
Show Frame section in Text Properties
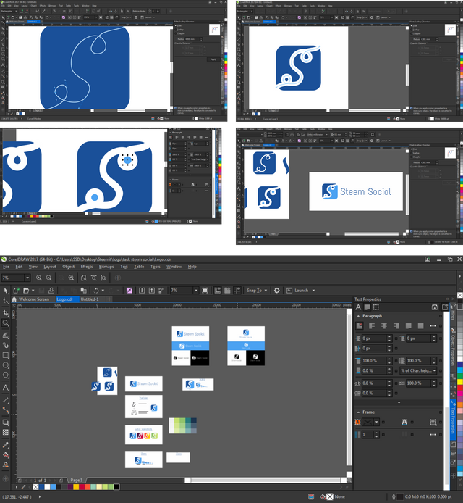point(376,307)
